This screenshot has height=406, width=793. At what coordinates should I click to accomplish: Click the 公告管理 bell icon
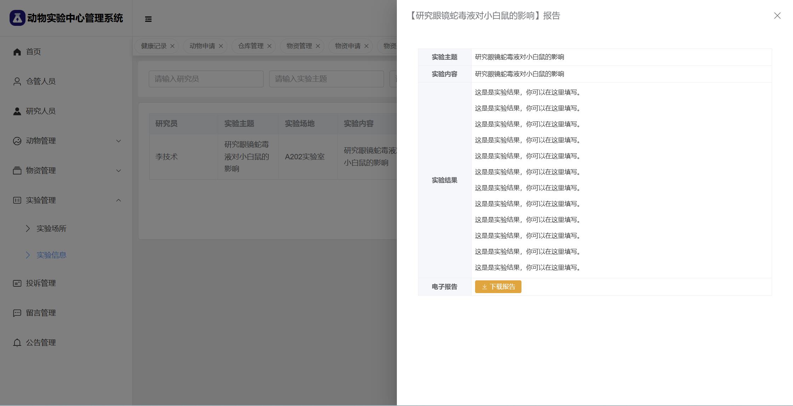(x=17, y=343)
